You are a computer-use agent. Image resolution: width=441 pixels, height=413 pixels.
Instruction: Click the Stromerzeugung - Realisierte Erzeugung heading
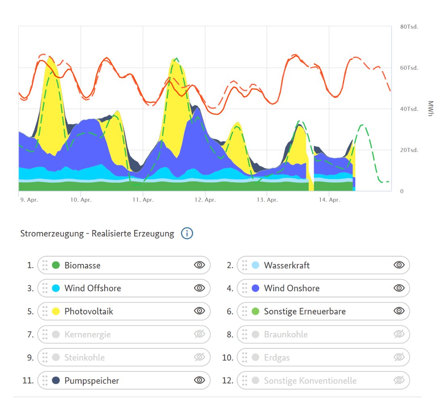click(97, 234)
